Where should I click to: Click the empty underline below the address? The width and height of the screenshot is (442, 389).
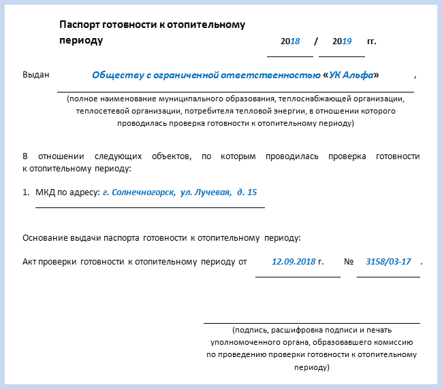click(150, 206)
